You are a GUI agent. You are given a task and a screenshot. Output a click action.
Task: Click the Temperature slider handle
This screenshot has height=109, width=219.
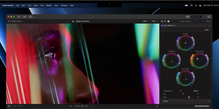181,91
